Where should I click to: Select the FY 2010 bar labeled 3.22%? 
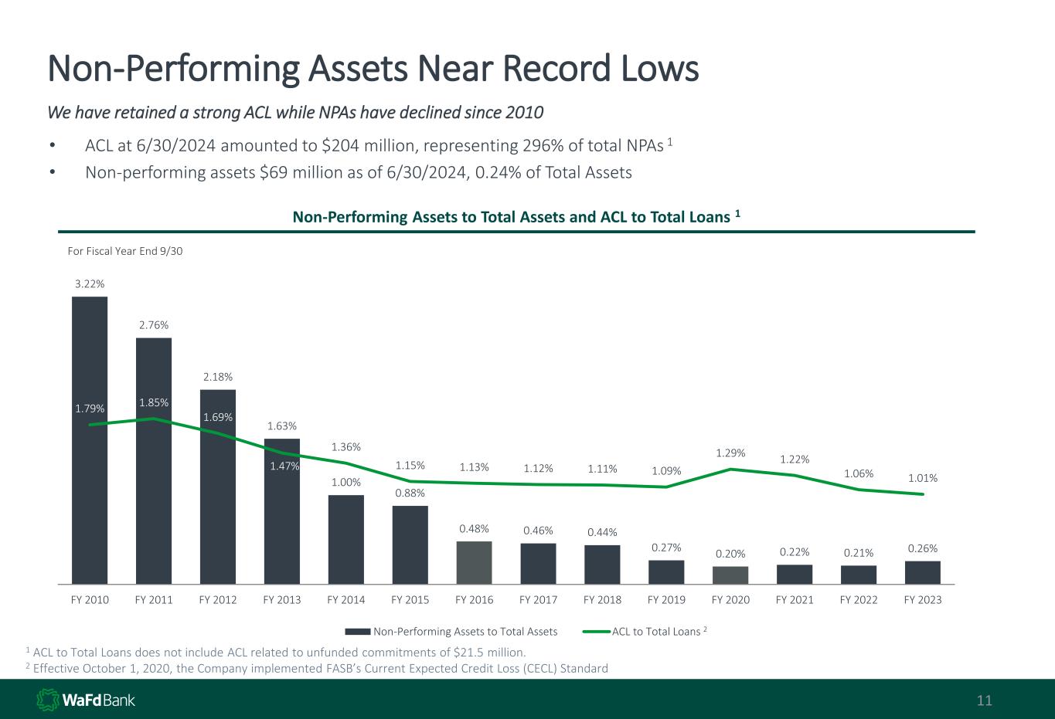point(90,440)
